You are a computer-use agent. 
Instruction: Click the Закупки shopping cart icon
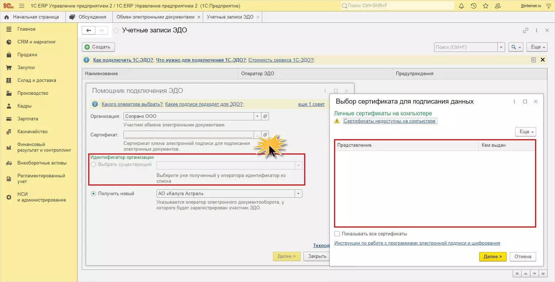tap(9, 68)
